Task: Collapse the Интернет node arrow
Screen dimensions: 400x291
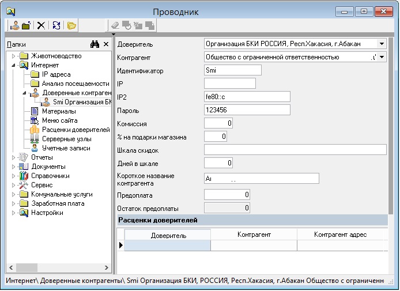Action: [x=13, y=65]
